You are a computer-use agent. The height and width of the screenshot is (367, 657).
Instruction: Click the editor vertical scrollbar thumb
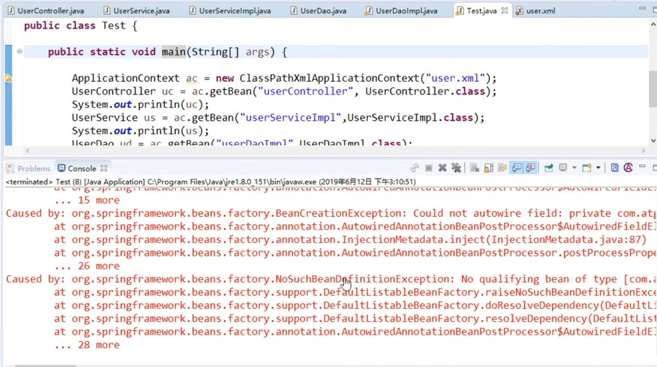[x=653, y=89]
